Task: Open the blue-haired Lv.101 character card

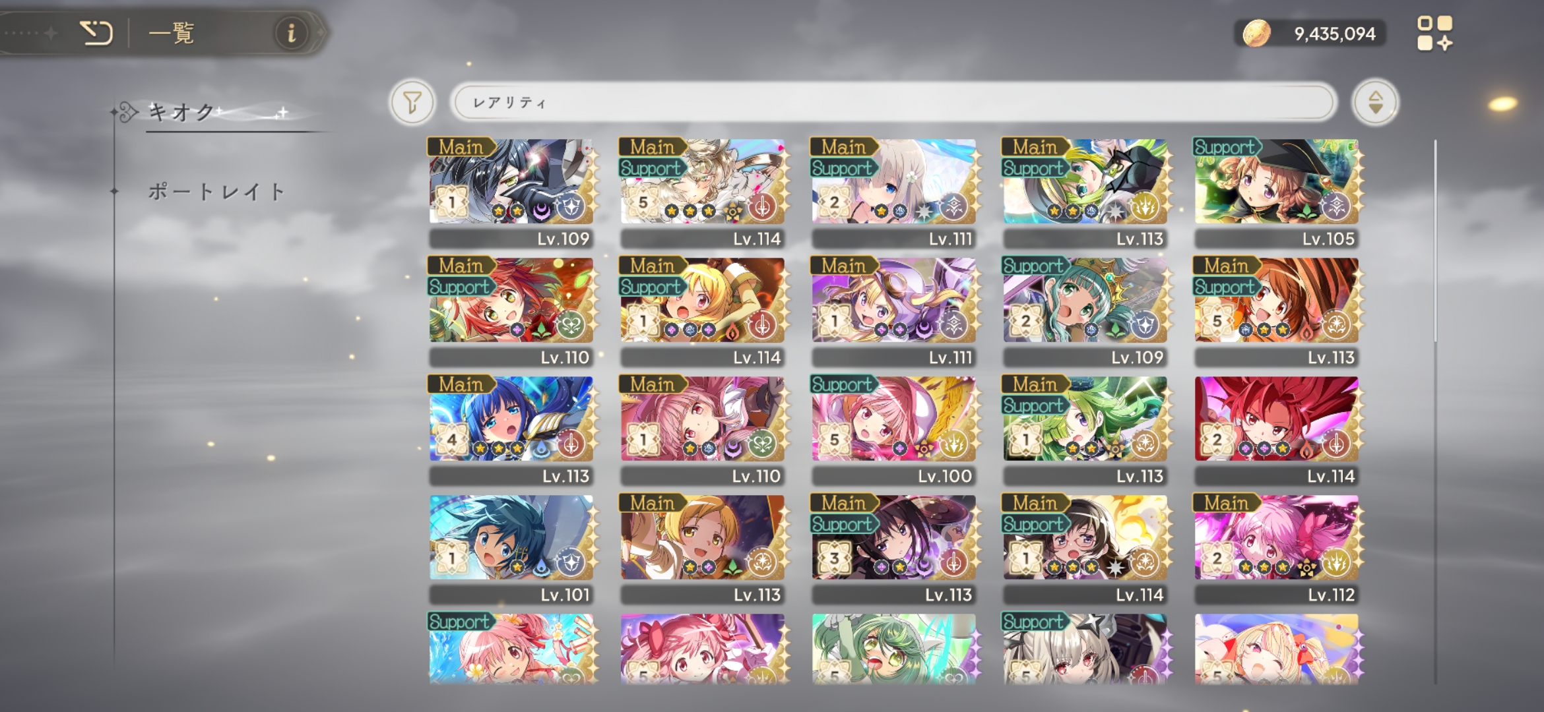Action: click(512, 549)
